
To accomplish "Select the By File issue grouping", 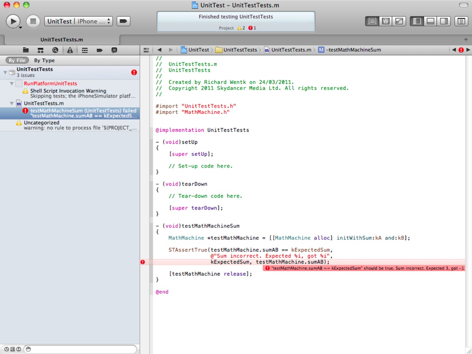I will (17, 60).
